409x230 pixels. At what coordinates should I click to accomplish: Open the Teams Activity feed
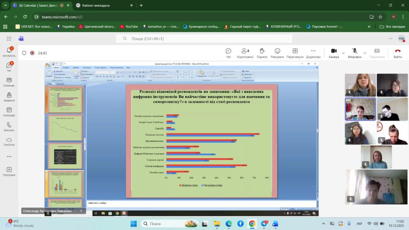(9, 52)
